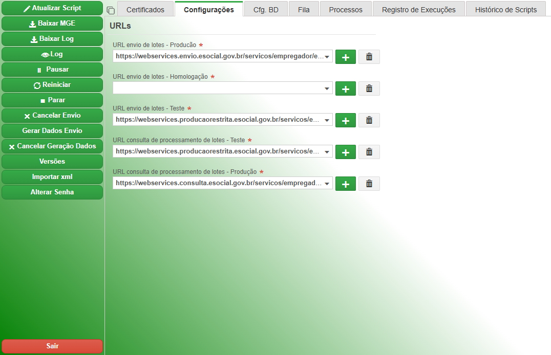
Task: Select the Configurações tab
Action: point(209,10)
